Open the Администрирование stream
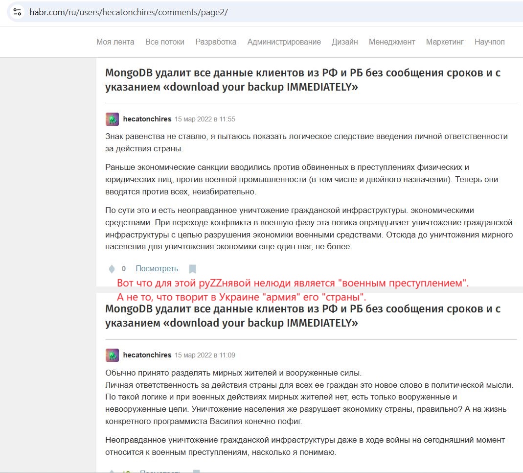This screenshot has height=473, width=523. (284, 42)
